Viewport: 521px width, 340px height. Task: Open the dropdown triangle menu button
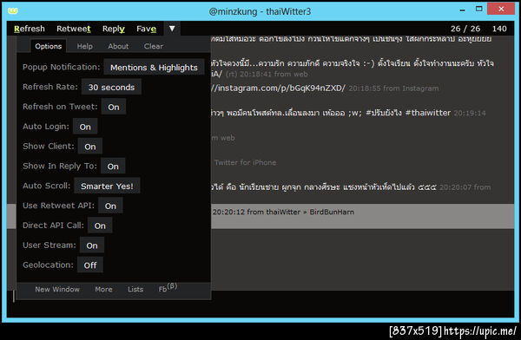[172, 29]
